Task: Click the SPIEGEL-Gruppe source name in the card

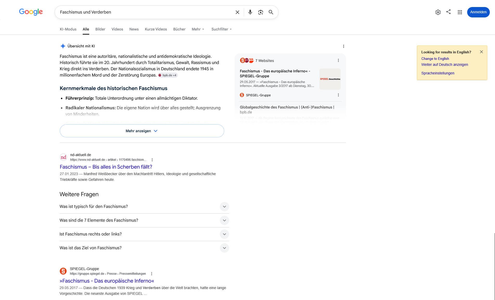Action: tap(258, 95)
